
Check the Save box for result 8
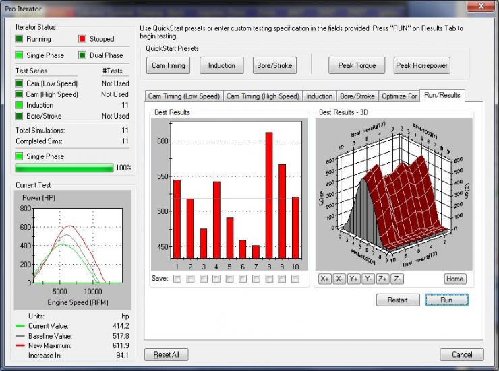(x=269, y=279)
